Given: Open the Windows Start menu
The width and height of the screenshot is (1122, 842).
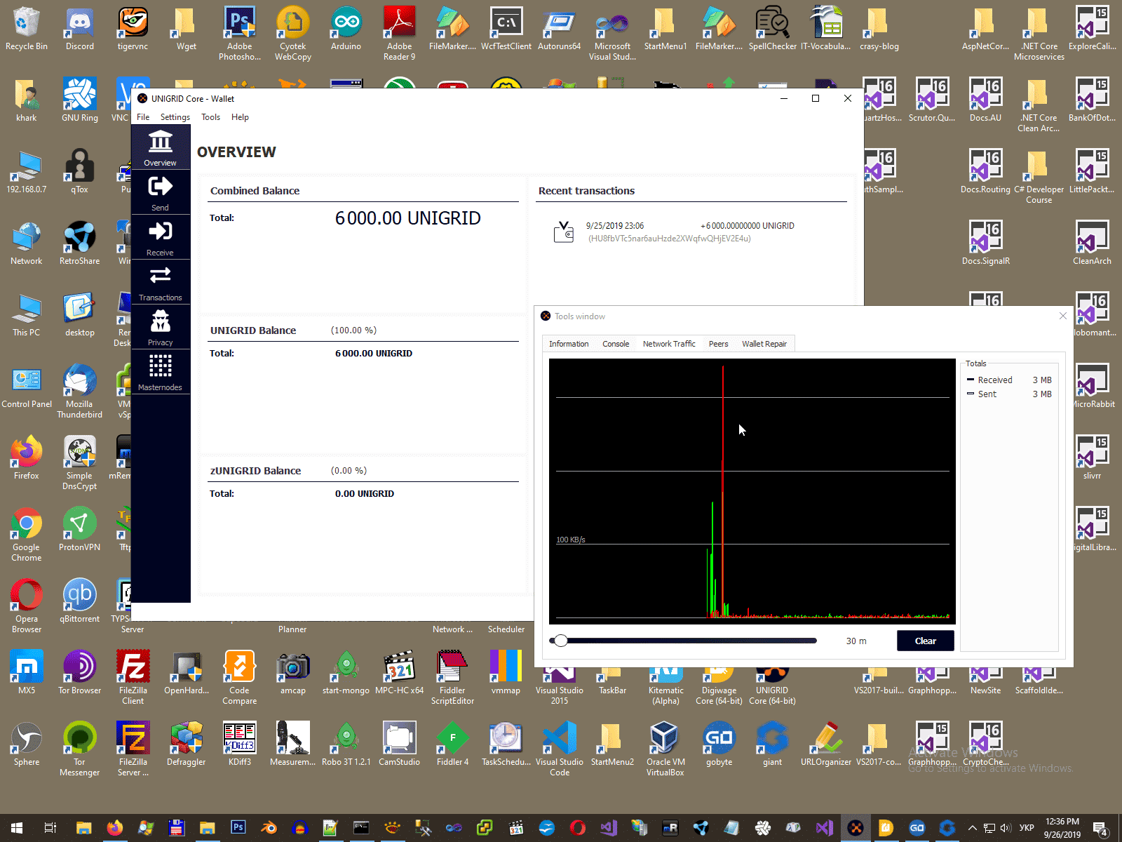Looking at the screenshot, I should [x=17, y=828].
